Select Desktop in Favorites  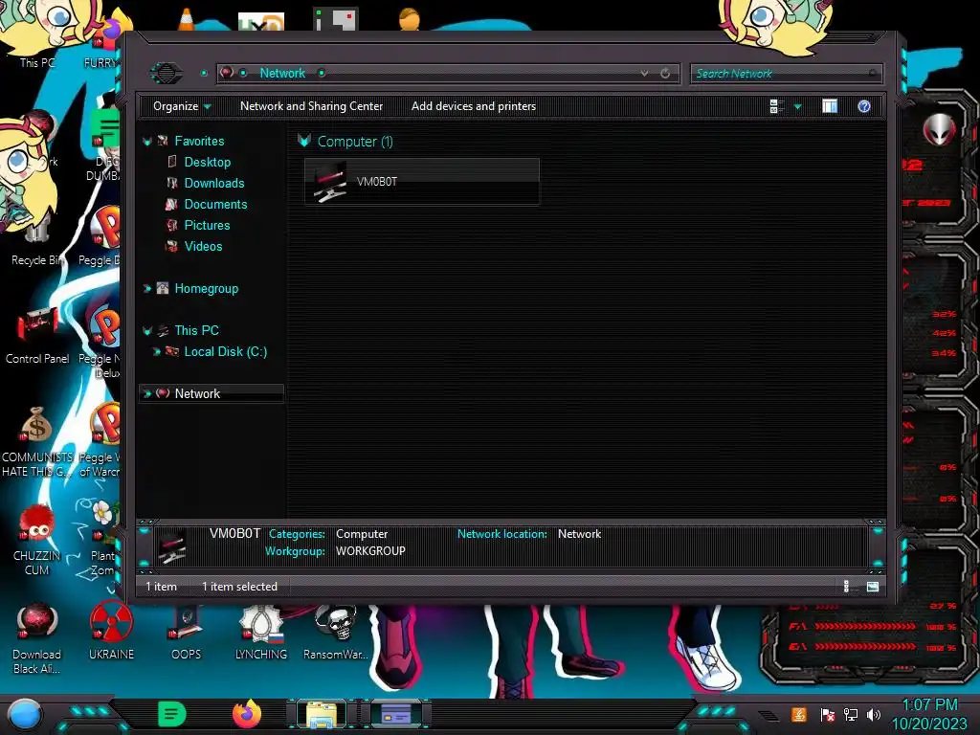point(208,162)
